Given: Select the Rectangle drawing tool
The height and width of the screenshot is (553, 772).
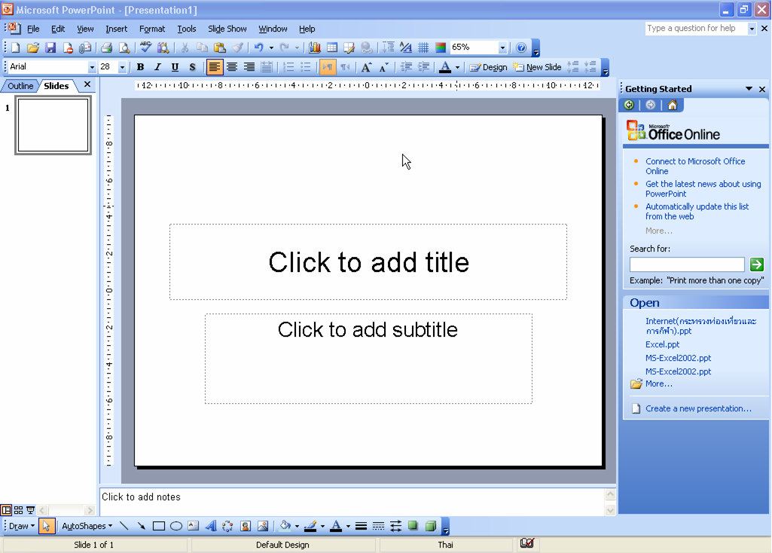Looking at the screenshot, I should 158,526.
